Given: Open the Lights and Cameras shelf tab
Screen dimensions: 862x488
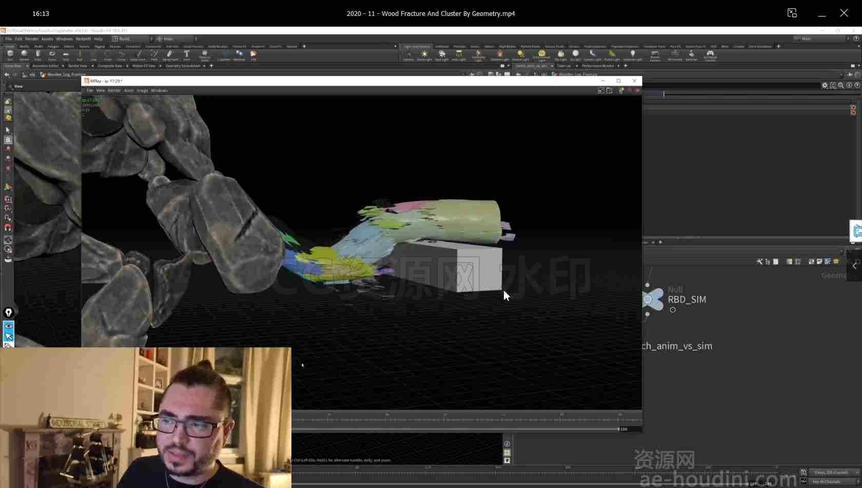Looking at the screenshot, I should pos(417,47).
